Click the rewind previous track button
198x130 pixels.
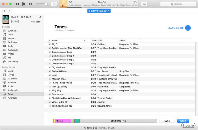[17, 4]
